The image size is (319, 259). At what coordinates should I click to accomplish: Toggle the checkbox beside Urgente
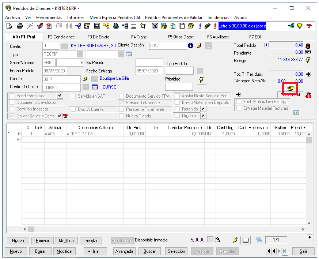[204, 116]
